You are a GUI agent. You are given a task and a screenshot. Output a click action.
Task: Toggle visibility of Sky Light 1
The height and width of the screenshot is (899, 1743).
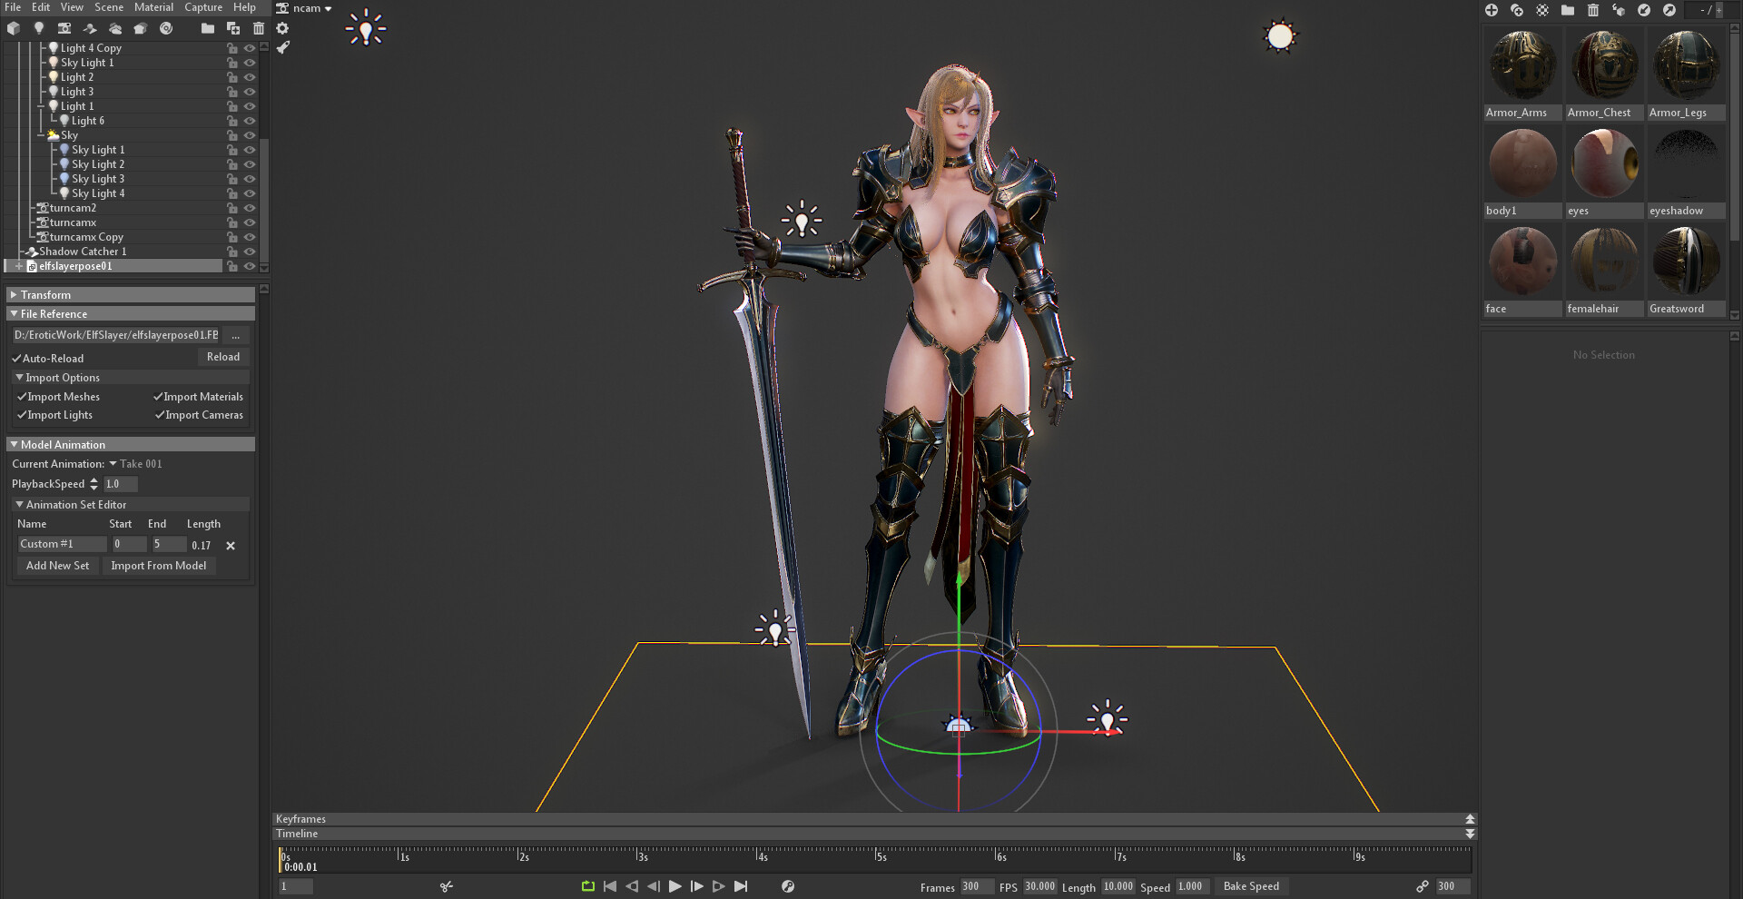pos(250,62)
